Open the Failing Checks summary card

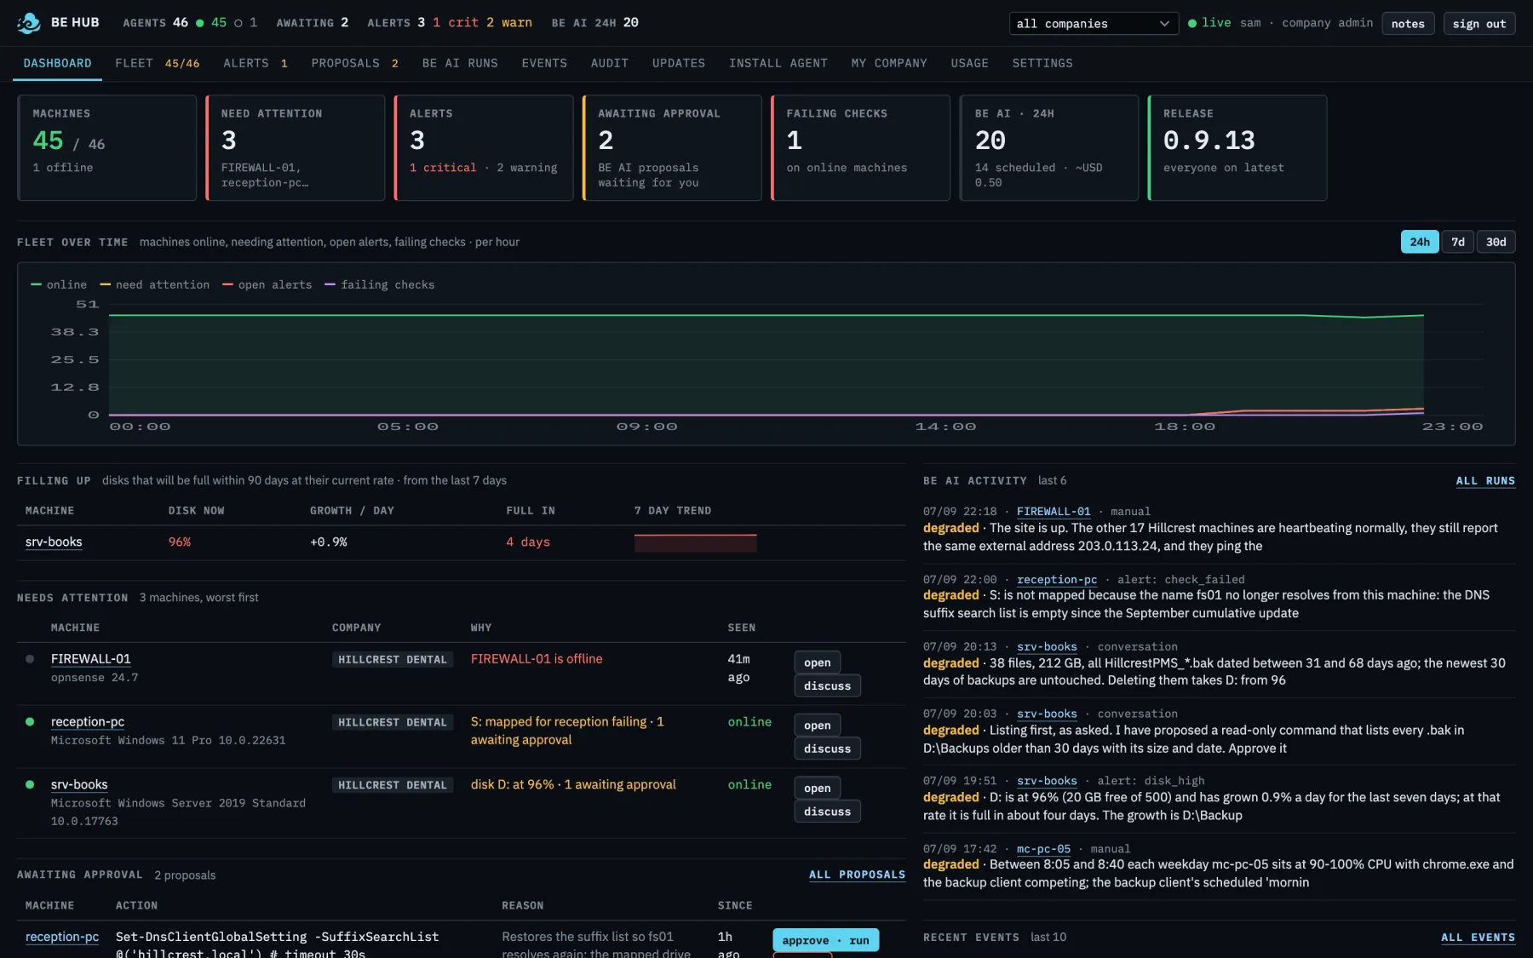click(x=860, y=148)
